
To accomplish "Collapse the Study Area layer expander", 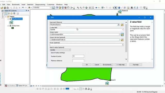I will (x=8, y=26).
